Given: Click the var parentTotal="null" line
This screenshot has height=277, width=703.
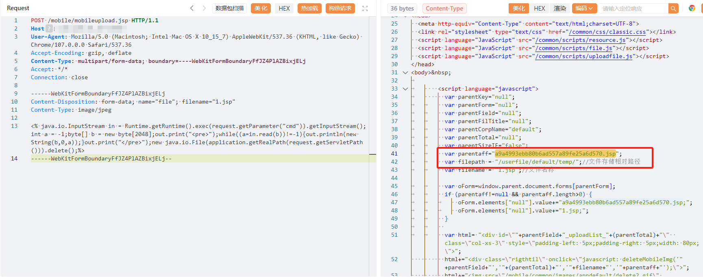Looking at the screenshot, I should point(483,137).
